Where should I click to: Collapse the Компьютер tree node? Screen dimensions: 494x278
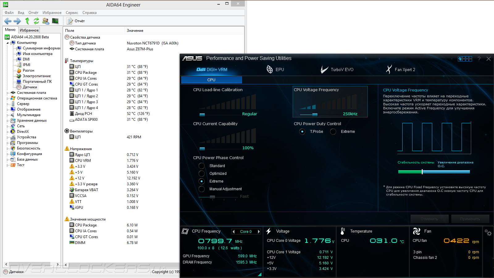pyautogui.click(x=7, y=43)
